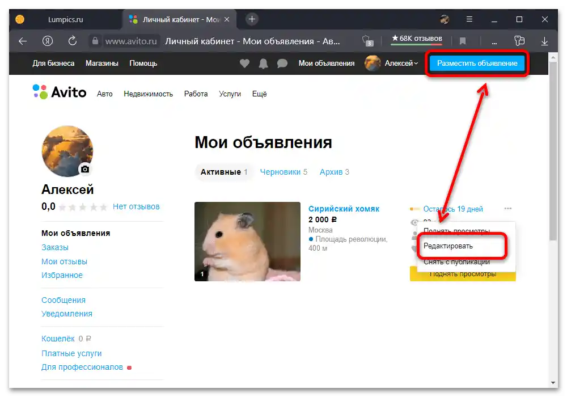The height and width of the screenshot is (397, 567).
Task: Expand the Алексей account dropdown
Action: click(401, 64)
